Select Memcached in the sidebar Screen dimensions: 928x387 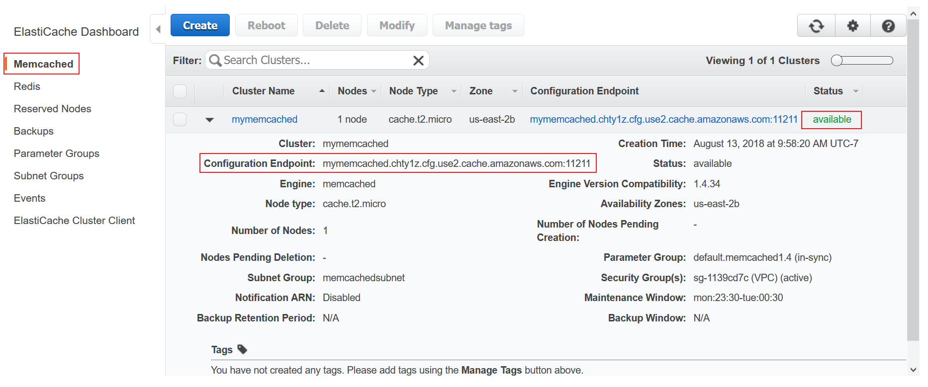[43, 64]
